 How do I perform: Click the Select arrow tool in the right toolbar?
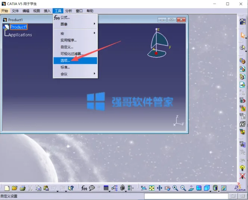(x=242, y=35)
